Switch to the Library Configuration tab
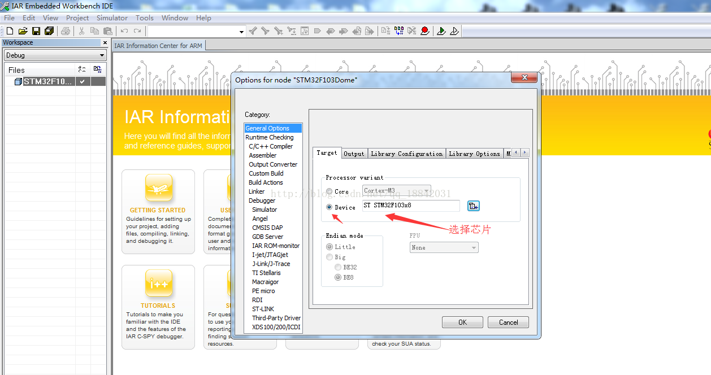The width and height of the screenshot is (711, 375). pyautogui.click(x=406, y=153)
